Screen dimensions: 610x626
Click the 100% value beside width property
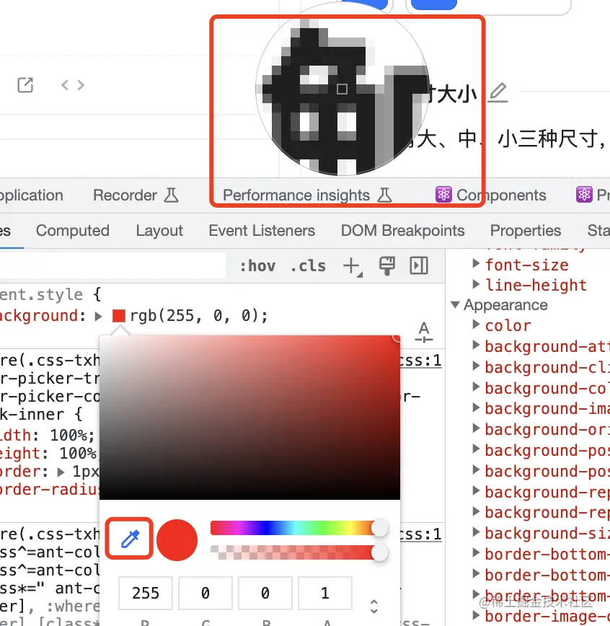tap(68, 435)
